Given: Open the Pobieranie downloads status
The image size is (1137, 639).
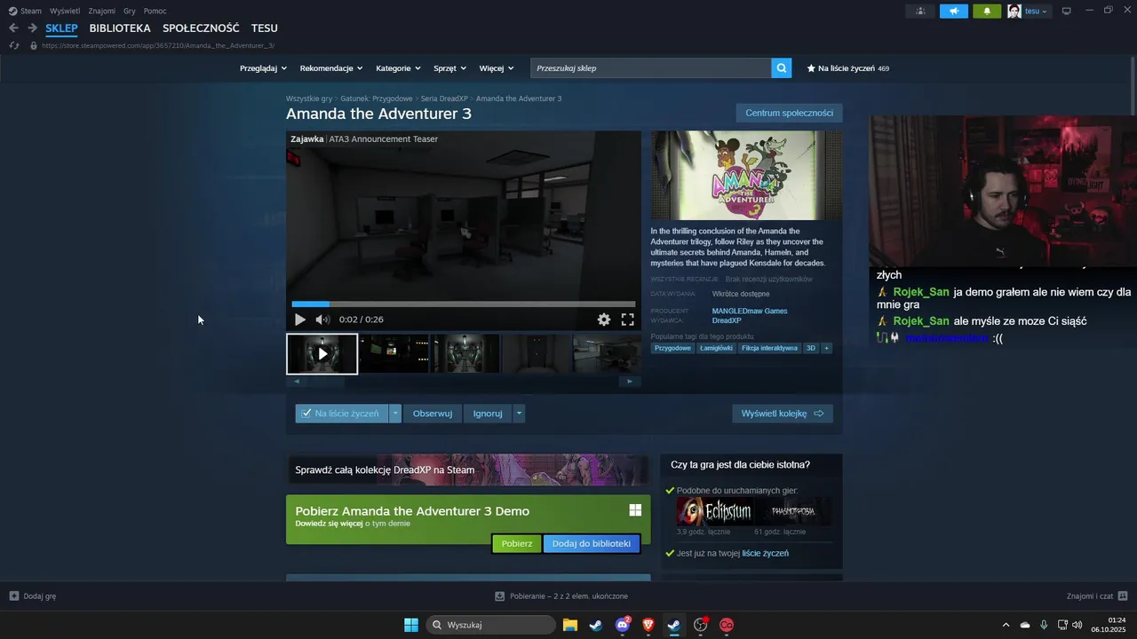Looking at the screenshot, I should pyautogui.click(x=561, y=596).
